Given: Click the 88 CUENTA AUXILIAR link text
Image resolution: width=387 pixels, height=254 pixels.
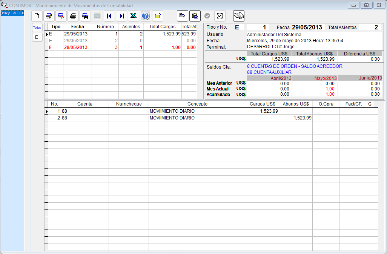Looking at the screenshot, I should tap(269, 72).
